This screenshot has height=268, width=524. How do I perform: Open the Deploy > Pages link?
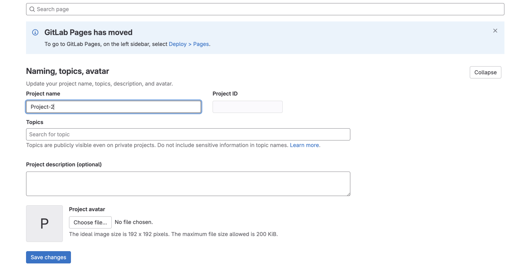189,44
